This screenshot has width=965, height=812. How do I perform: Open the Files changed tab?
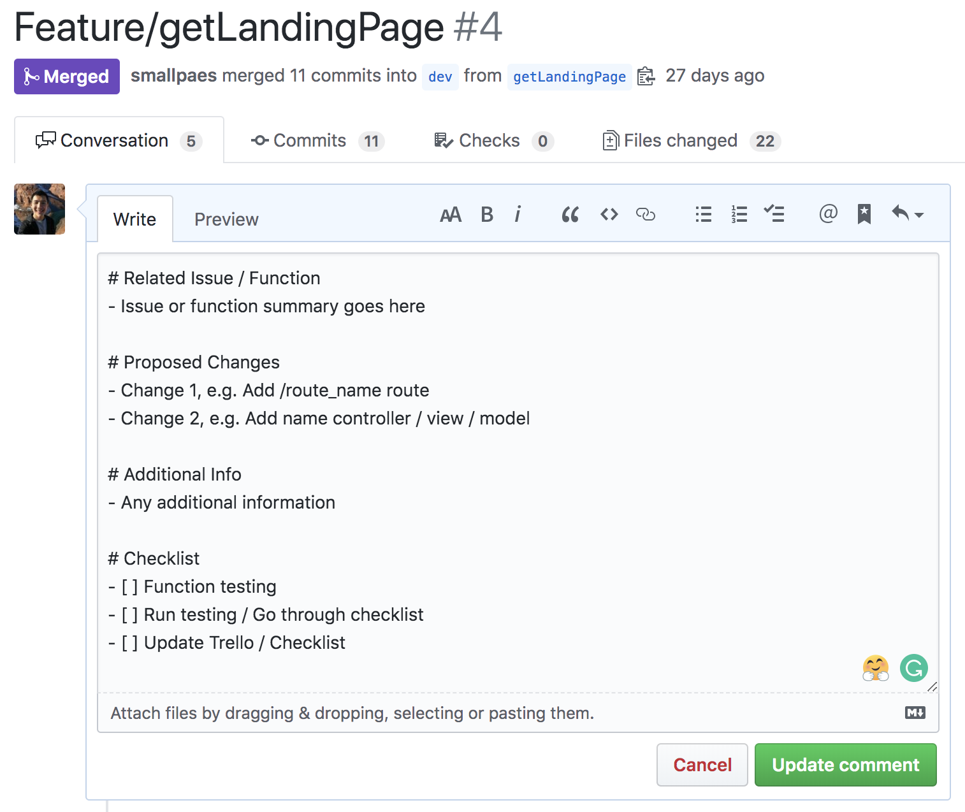692,140
